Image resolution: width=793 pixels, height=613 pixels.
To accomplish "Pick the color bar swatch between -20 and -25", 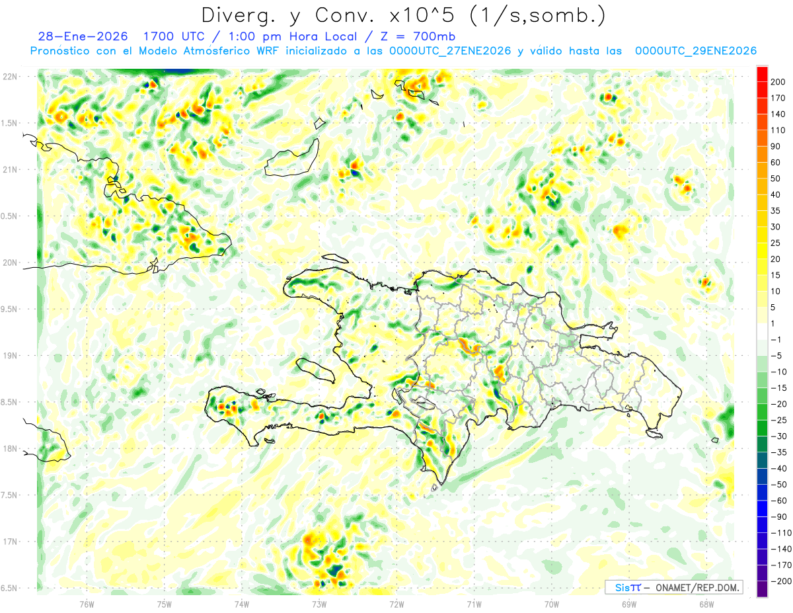I will (762, 413).
